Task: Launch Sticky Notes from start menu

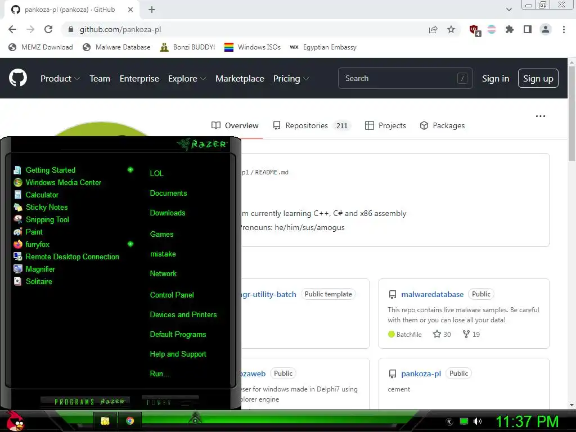Action: [x=46, y=207]
